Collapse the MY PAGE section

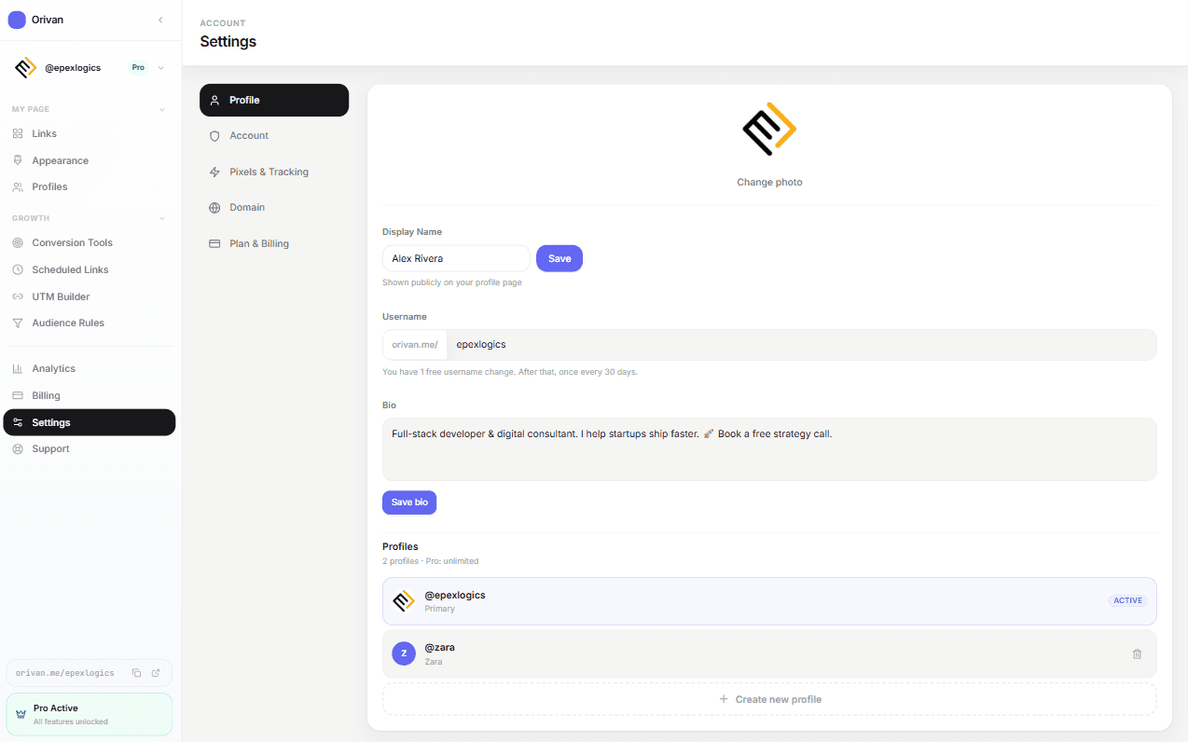(x=161, y=109)
